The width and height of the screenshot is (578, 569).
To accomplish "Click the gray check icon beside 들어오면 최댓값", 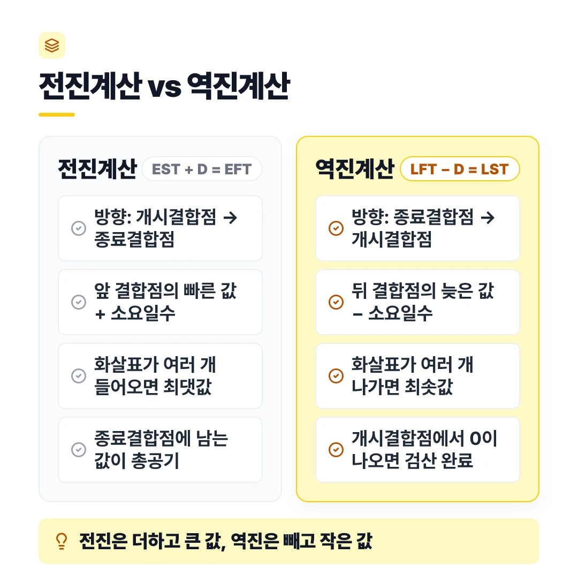I will tap(79, 376).
